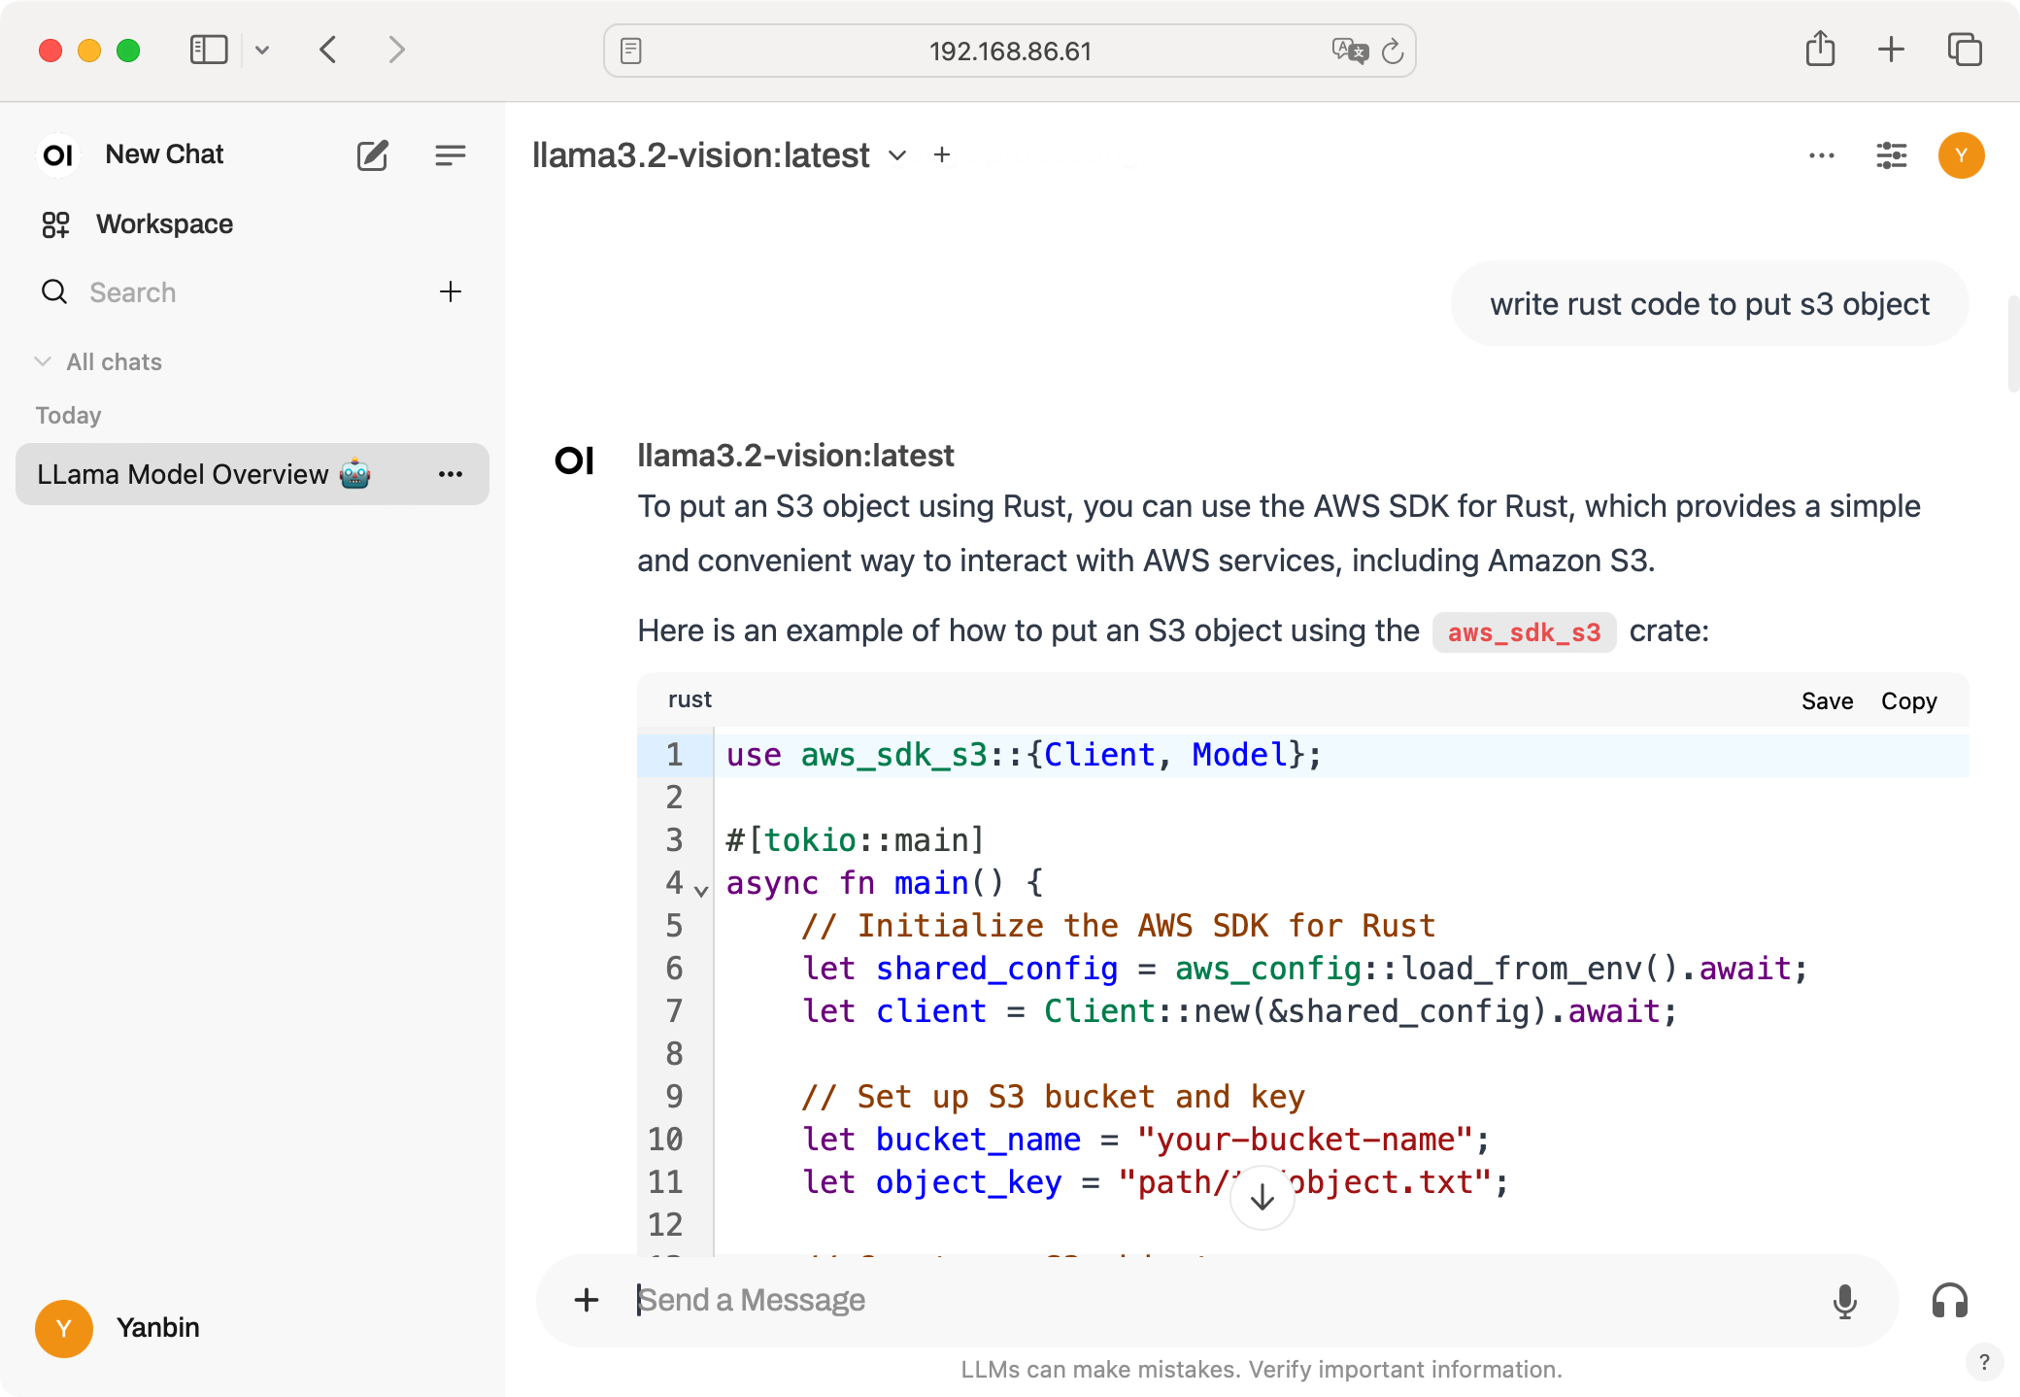Open the llama3.2-vision model selector dropdown
Image resolution: width=2020 pixels, height=1397 pixels.
[x=897, y=155]
